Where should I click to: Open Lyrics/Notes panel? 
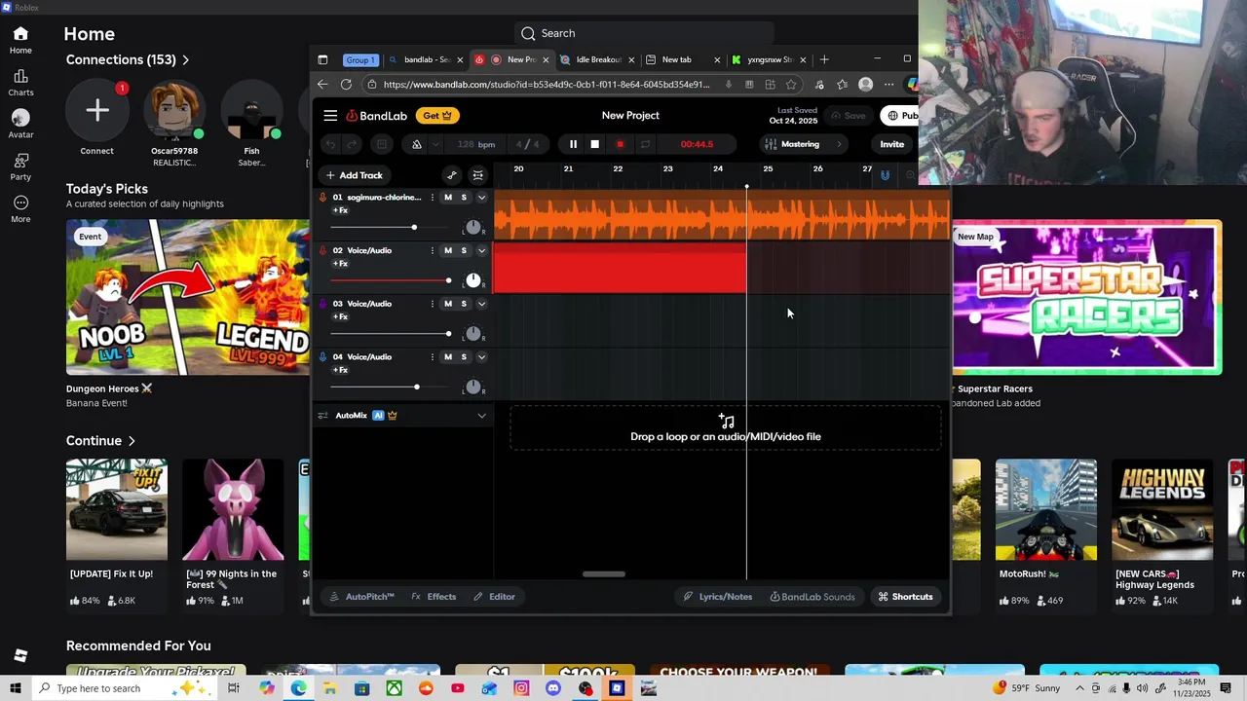tap(718, 597)
